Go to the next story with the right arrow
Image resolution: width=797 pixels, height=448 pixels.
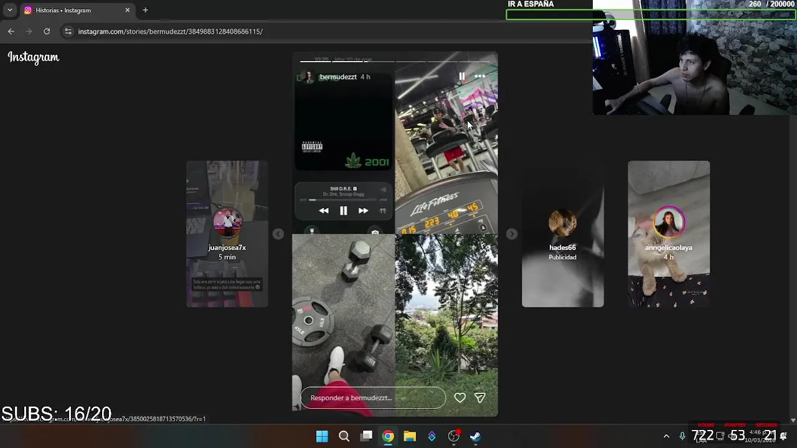pos(511,234)
